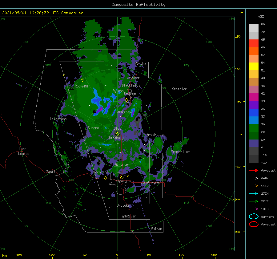Click the high-reflectivity purple cell west of Innisfail

(x=100, y=110)
